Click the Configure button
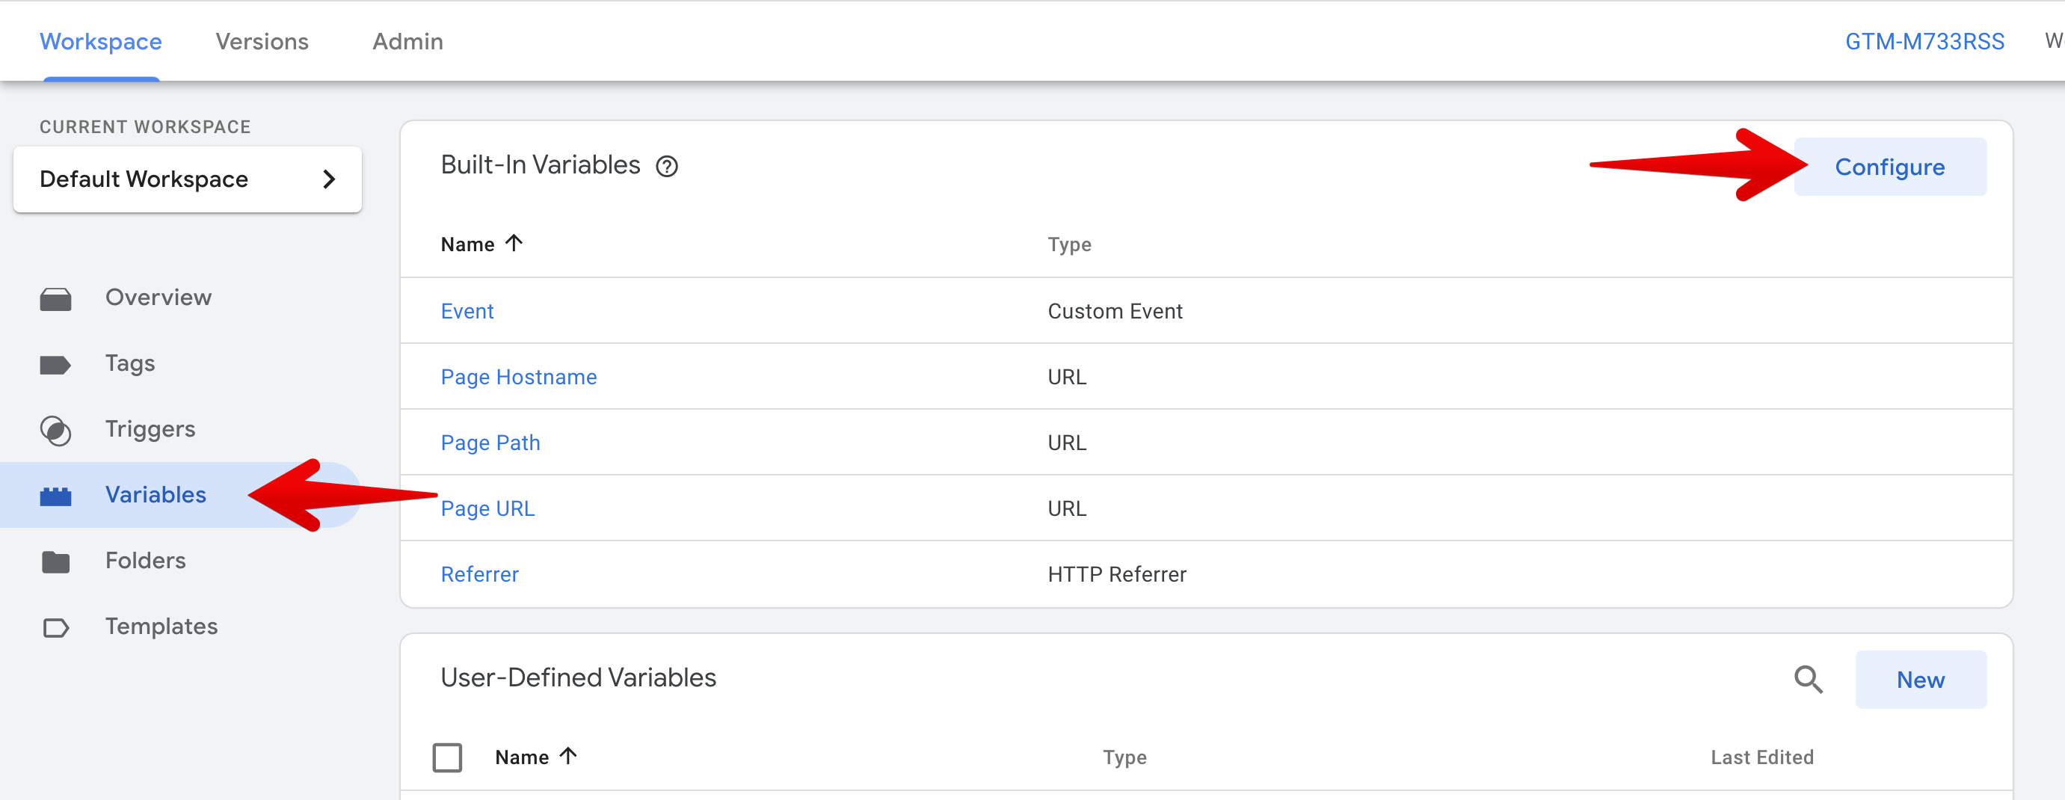2065x800 pixels. [1889, 167]
